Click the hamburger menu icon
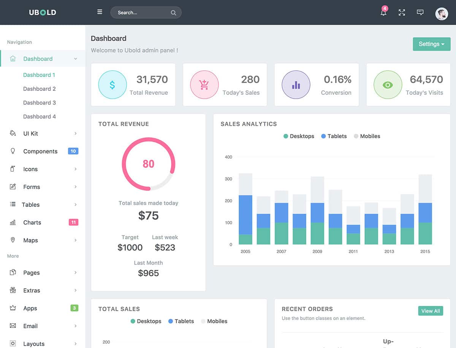This screenshot has height=348, width=456. 100,12
